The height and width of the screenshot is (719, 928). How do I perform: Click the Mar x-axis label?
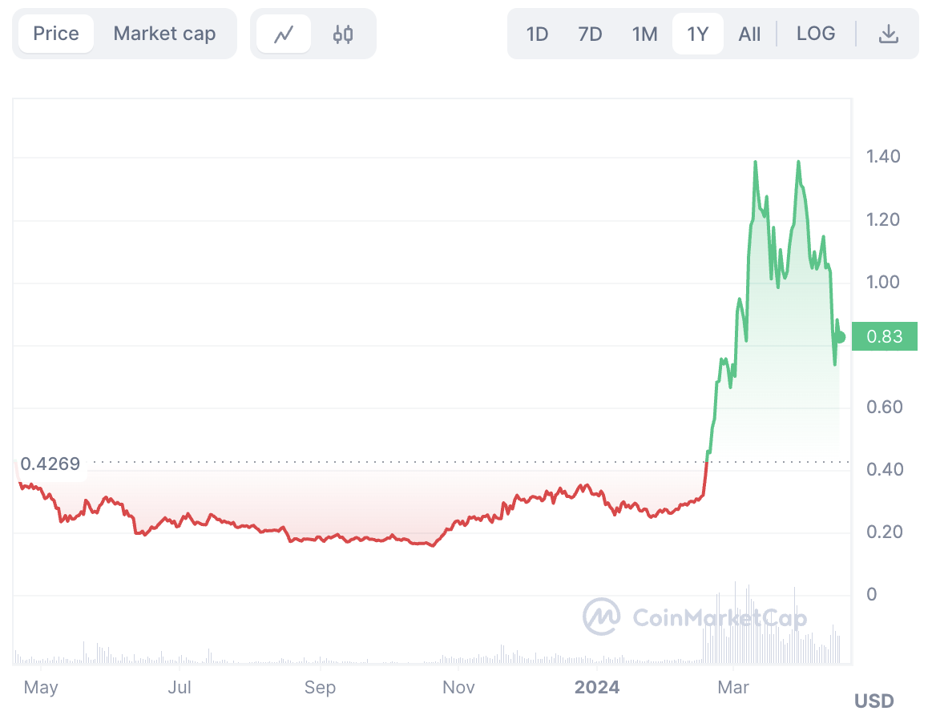[732, 687]
